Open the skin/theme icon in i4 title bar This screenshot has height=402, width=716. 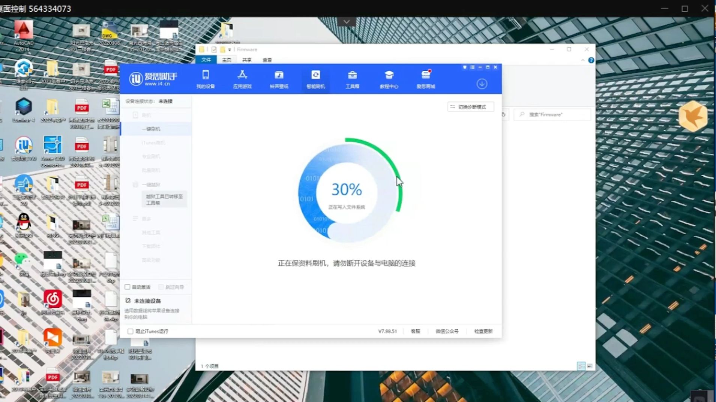[465, 67]
